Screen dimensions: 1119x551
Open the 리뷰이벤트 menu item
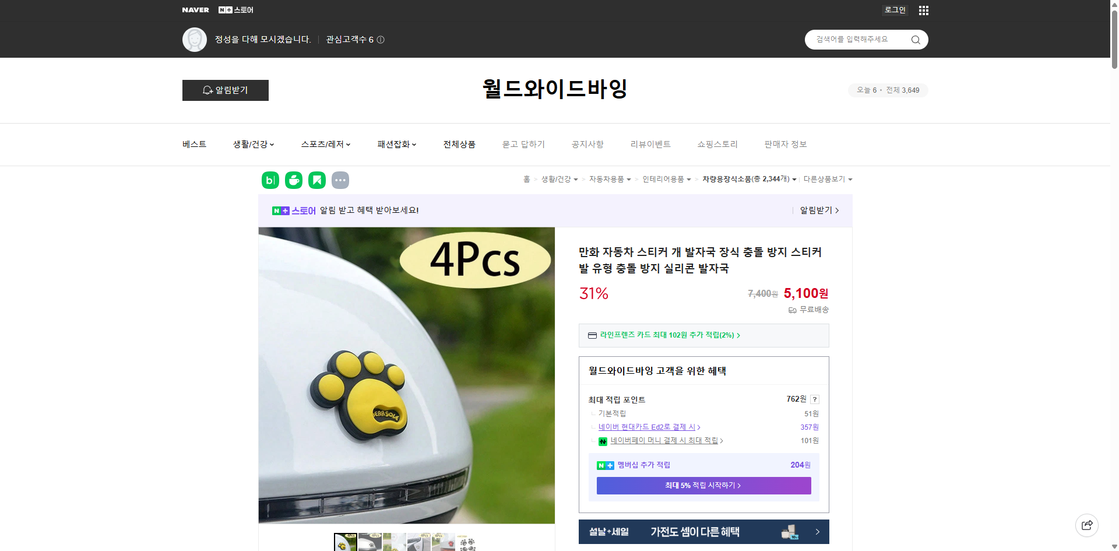coord(651,144)
